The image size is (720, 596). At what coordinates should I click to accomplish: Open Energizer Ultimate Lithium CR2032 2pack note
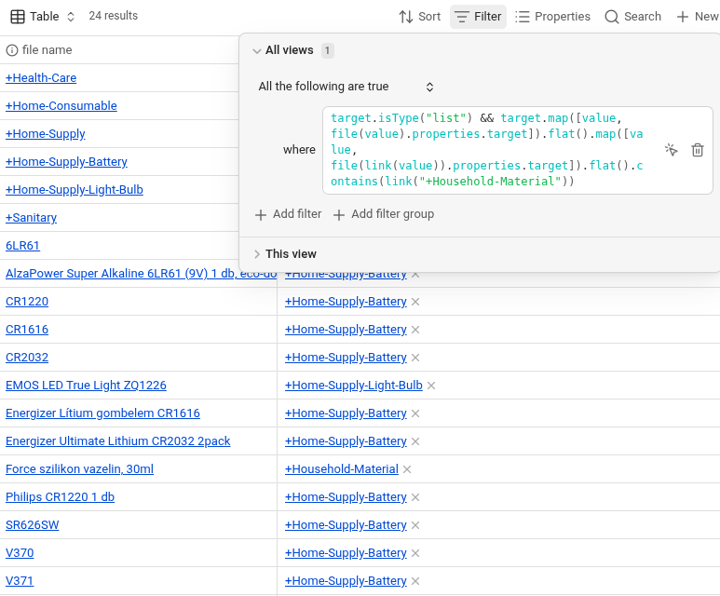click(x=117, y=441)
